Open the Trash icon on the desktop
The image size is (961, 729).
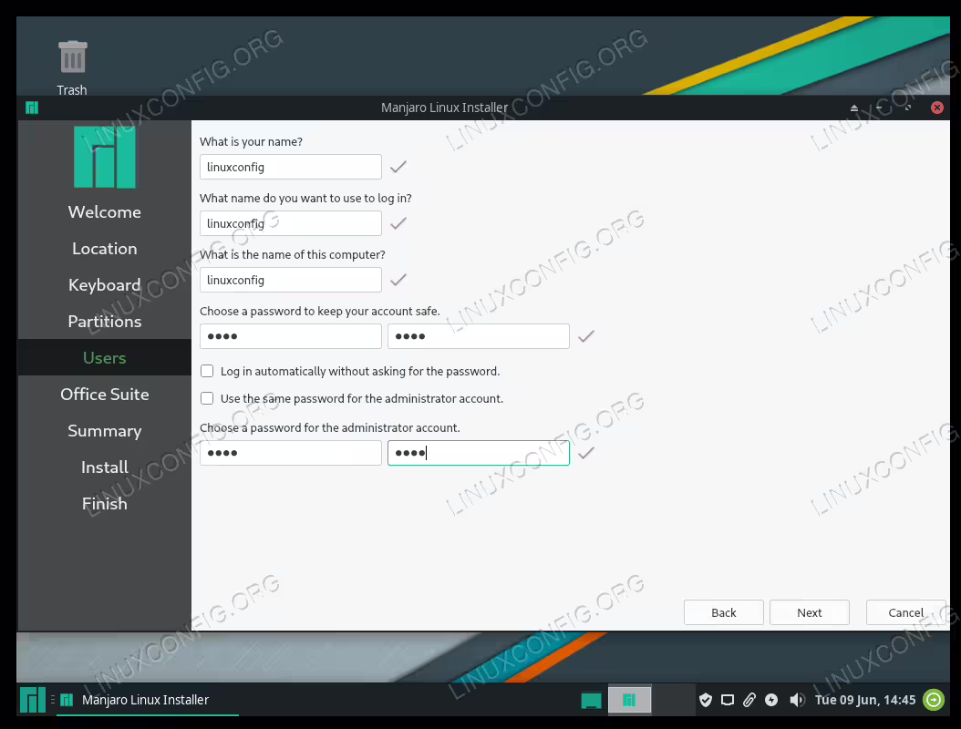point(72,67)
